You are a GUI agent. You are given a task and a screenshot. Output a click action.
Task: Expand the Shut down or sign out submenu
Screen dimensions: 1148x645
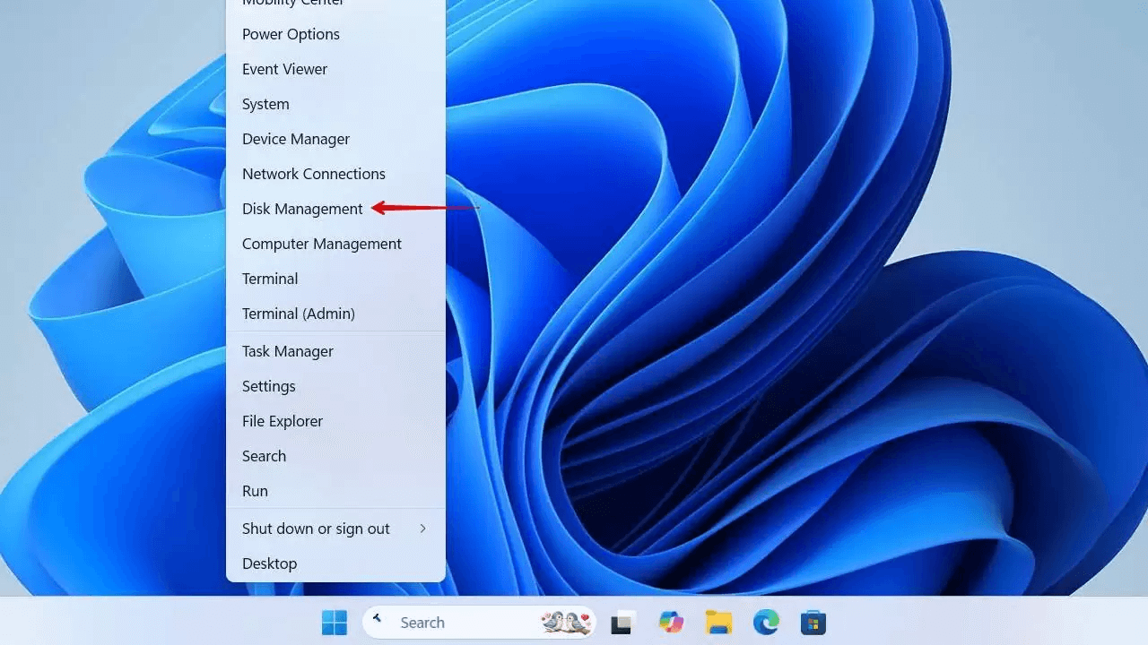tap(316, 529)
